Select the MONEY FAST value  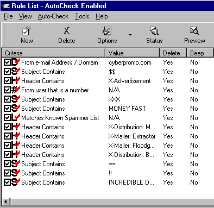tap(127, 109)
